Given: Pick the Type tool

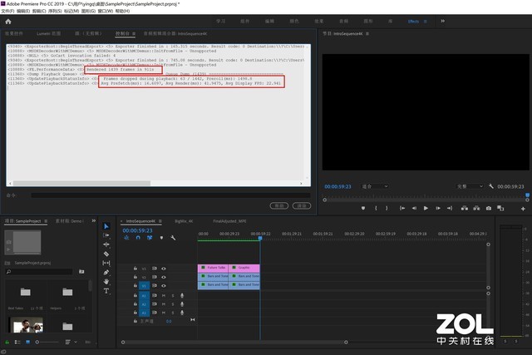Looking at the screenshot, I should (106, 291).
